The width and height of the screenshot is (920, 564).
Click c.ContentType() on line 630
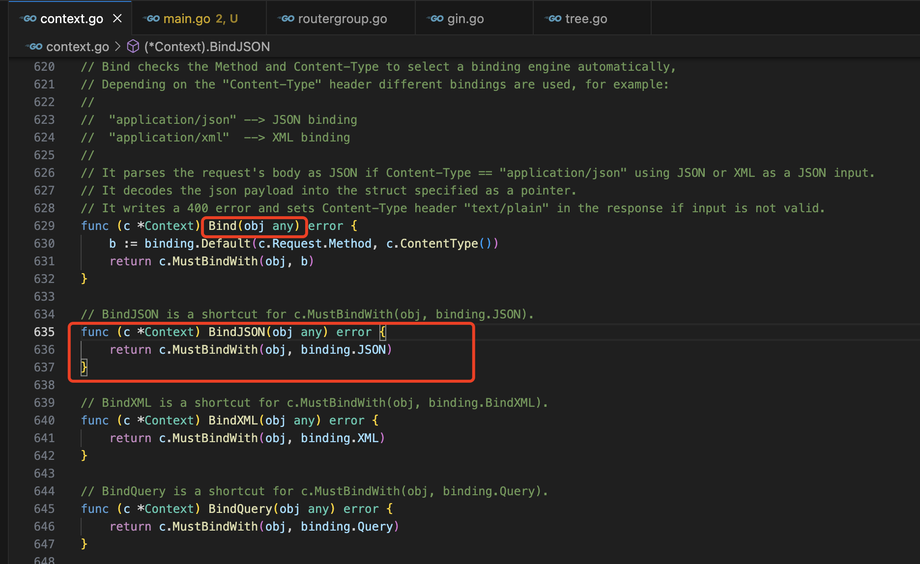point(438,244)
